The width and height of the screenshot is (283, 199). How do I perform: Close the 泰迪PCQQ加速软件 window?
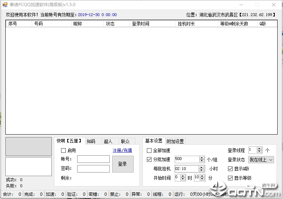pyautogui.click(x=274, y=5)
